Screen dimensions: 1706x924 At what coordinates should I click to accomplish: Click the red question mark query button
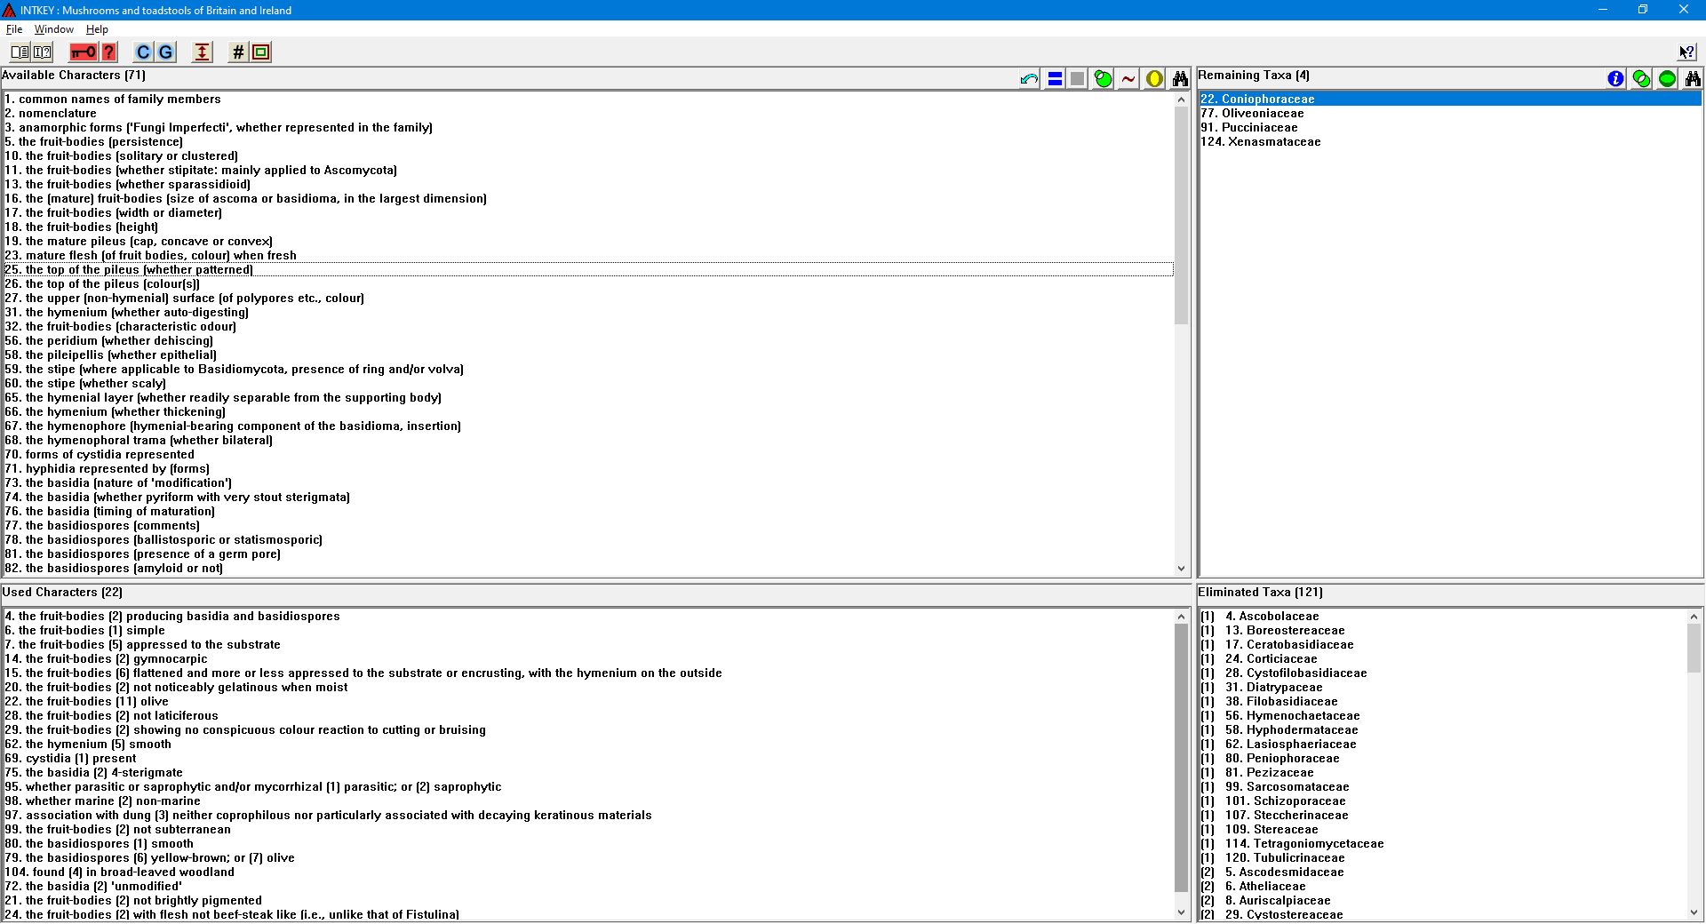click(x=108, y=52)
